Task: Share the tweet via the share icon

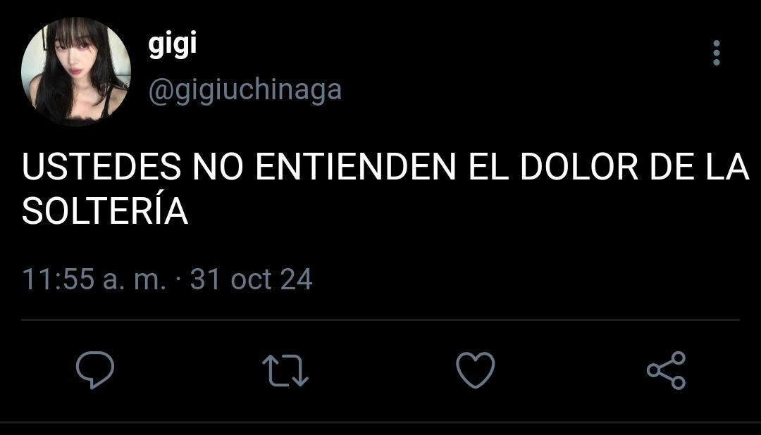Action: (667, 370)
